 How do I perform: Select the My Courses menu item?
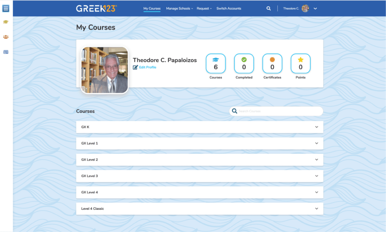(152, 8)
